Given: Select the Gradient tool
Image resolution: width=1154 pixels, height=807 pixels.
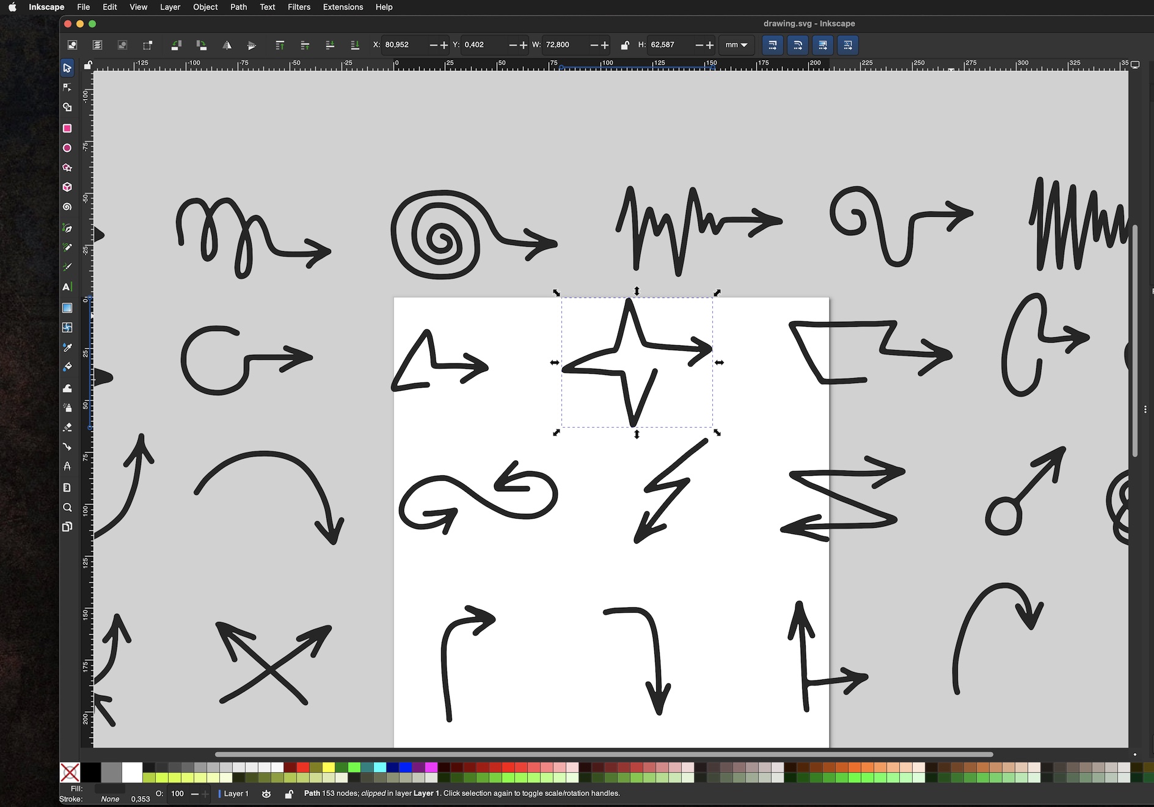Looking at the screenshot, I should 67,308.
